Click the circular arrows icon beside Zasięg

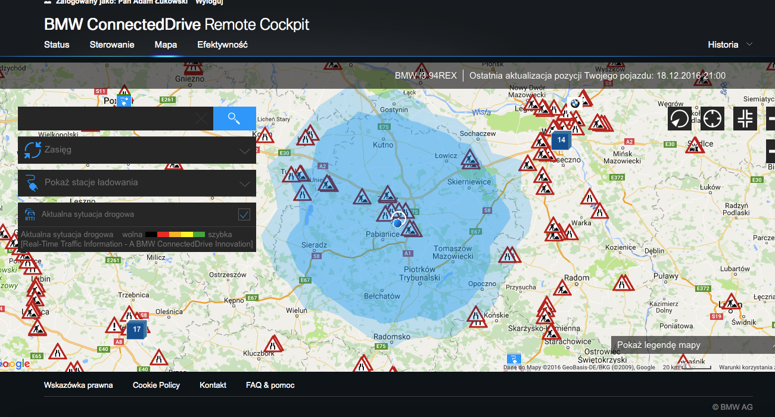32,150
